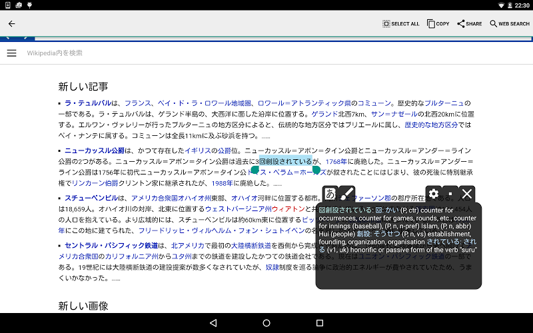533x333 pixels.
Task: Tap the small square minimize icon on the popup
Action: tap(450, 194)
